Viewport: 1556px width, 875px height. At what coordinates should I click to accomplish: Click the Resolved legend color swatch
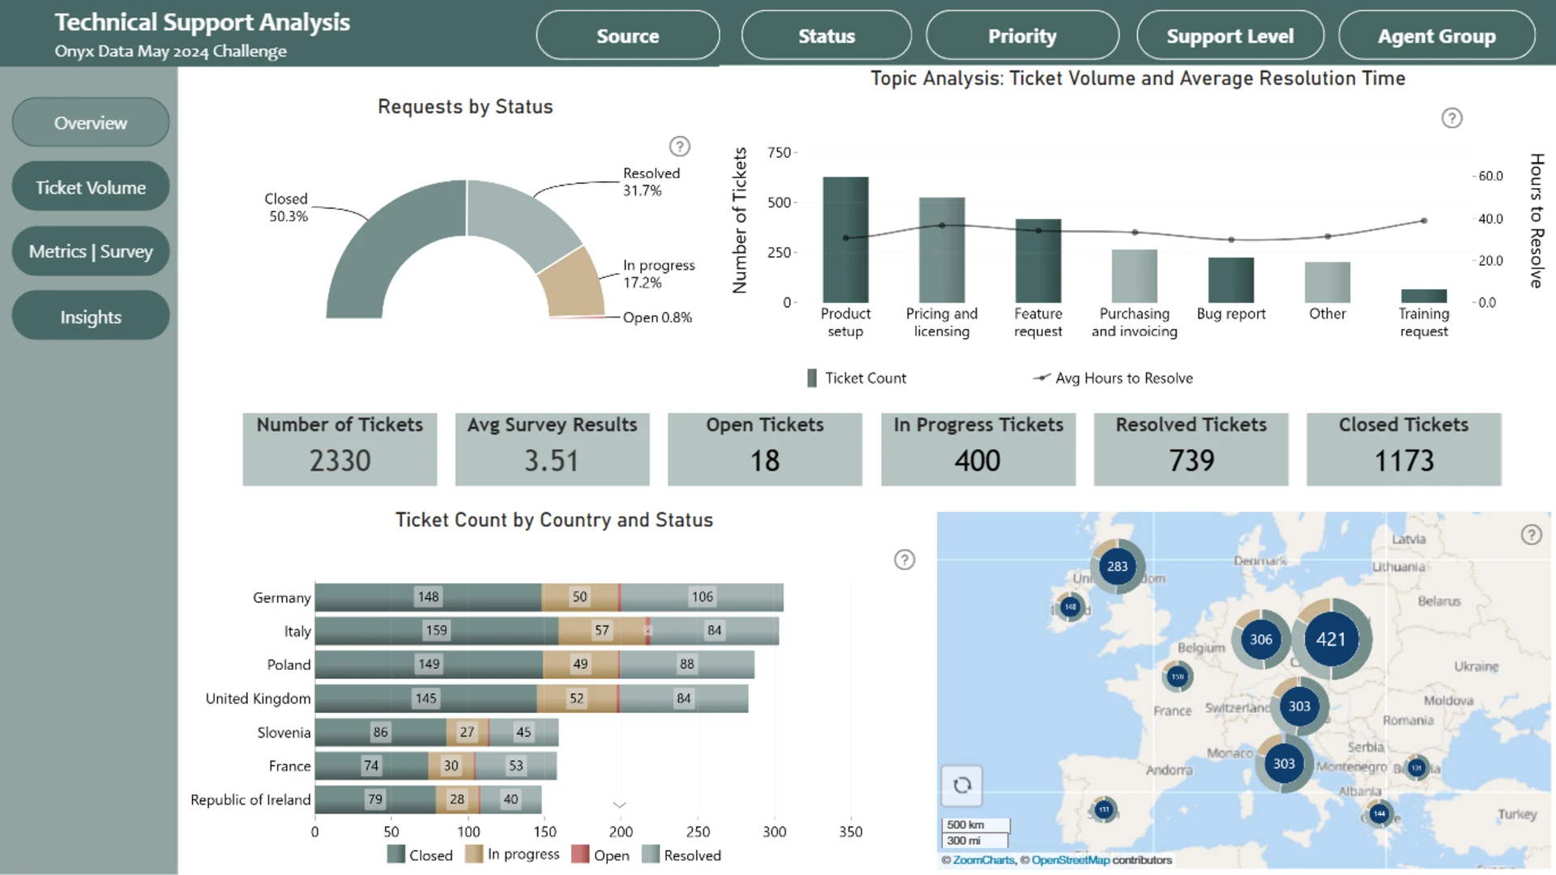(650, 855)
